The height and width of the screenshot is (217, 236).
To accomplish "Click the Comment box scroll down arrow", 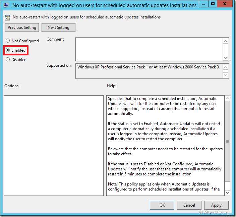I will [x=225, y=58].
